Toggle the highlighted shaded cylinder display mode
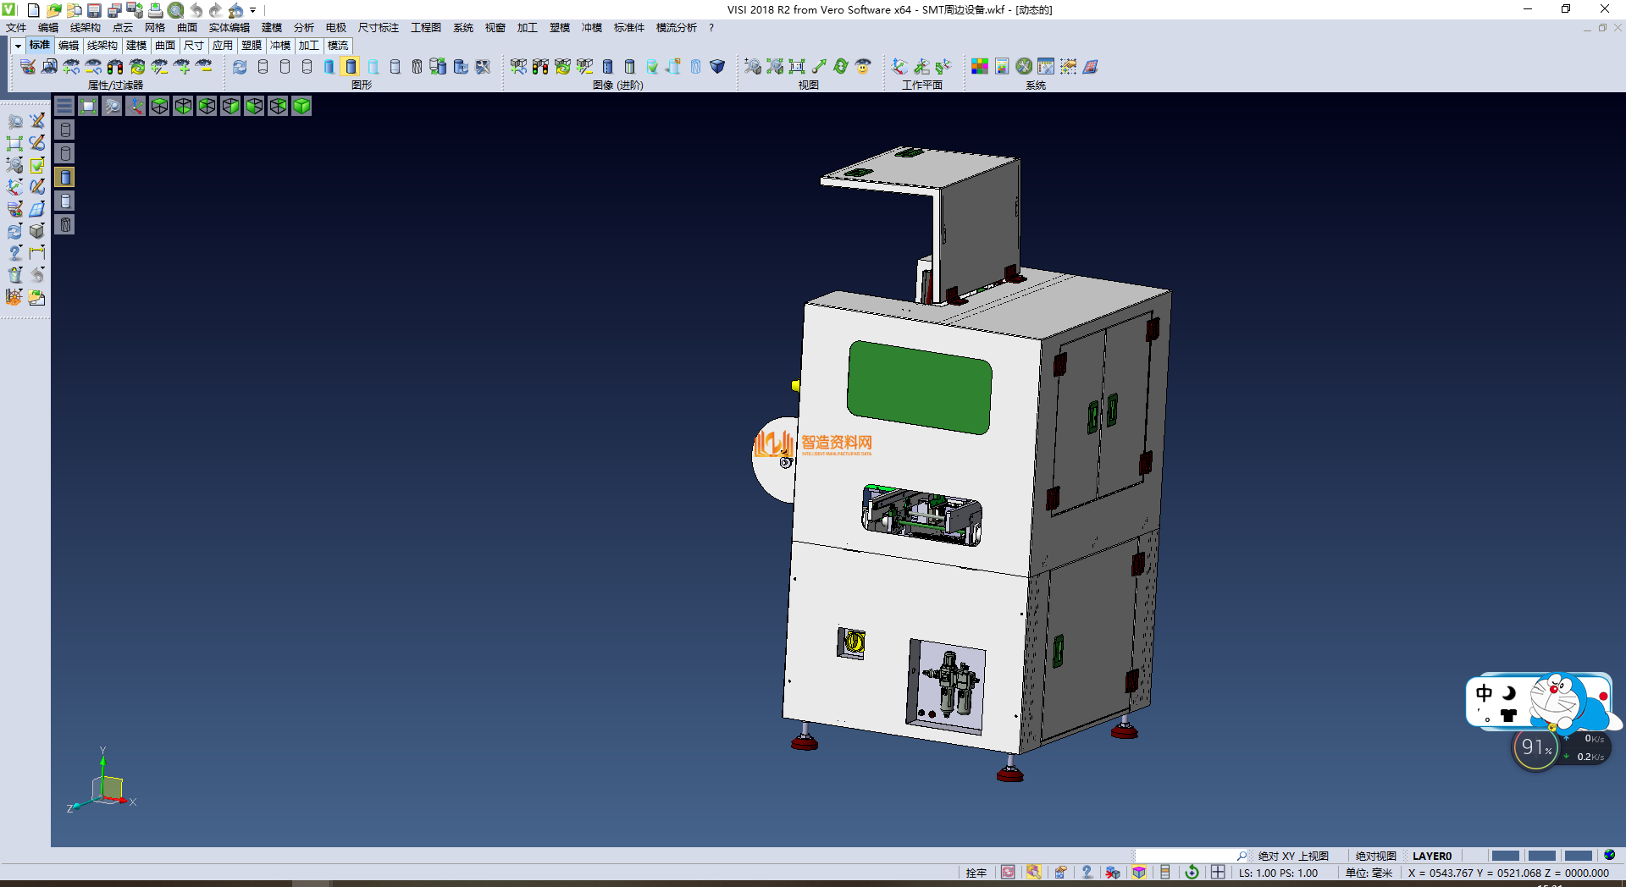The width and height of the screenshot is (1626, 887). pos(351,66)
